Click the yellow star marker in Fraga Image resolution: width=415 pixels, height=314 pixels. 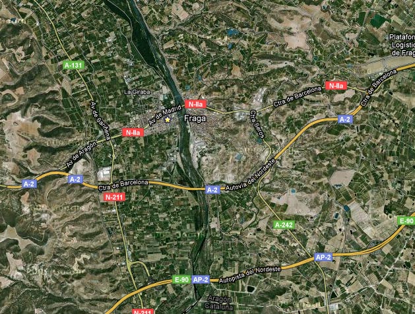click(x=168, y=119)
